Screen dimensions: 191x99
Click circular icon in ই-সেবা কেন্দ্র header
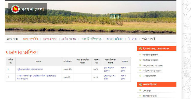point(141,48)
